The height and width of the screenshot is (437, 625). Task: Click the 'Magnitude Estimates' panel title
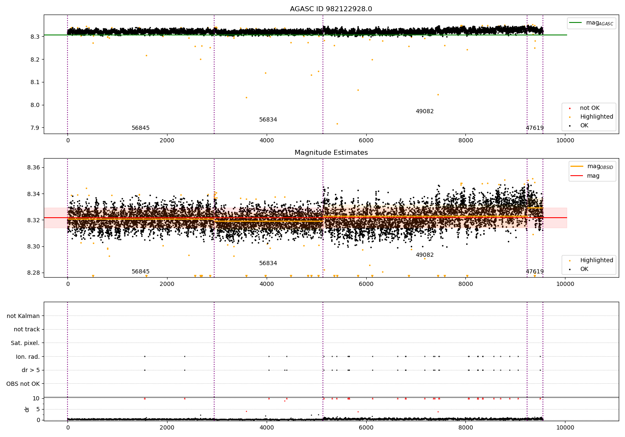pyautogui.click(x=331, y=153)
